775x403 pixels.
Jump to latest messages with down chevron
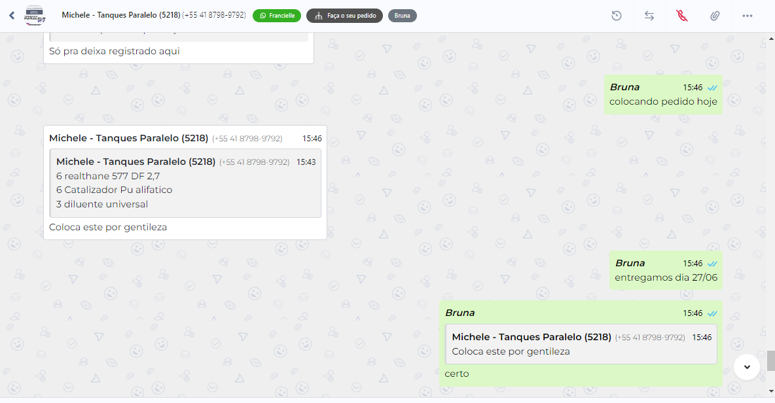[747, 367]
